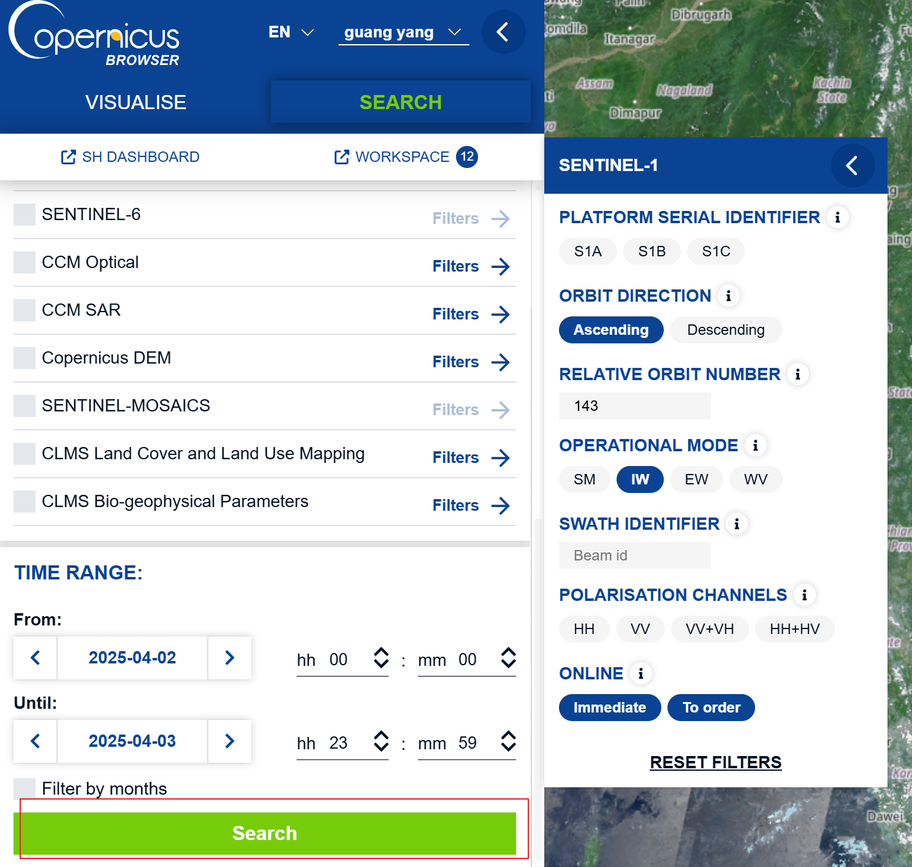
Task: Tick CLMS Land Cover and Land Use Mapping checkbox
Action: click(25, 454)
